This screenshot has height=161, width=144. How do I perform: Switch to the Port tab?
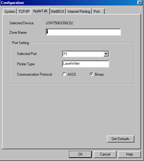tap(98, 12)
